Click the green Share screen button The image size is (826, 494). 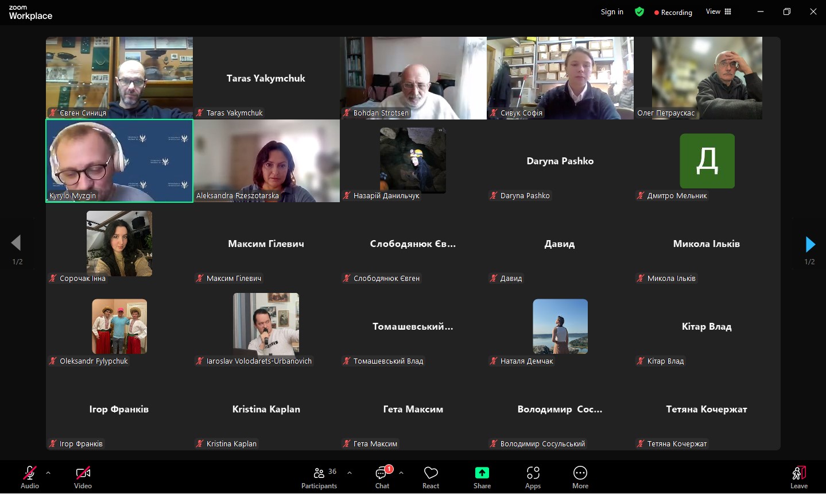[x=482, y=477]
